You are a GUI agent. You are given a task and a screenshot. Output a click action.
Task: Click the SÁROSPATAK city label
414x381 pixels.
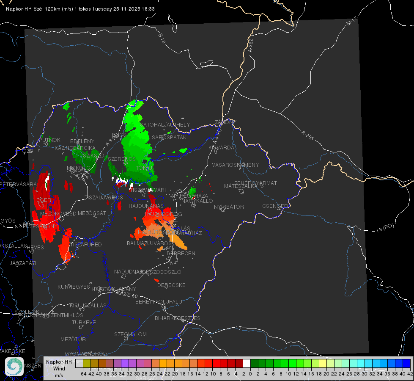click(169, 138)
